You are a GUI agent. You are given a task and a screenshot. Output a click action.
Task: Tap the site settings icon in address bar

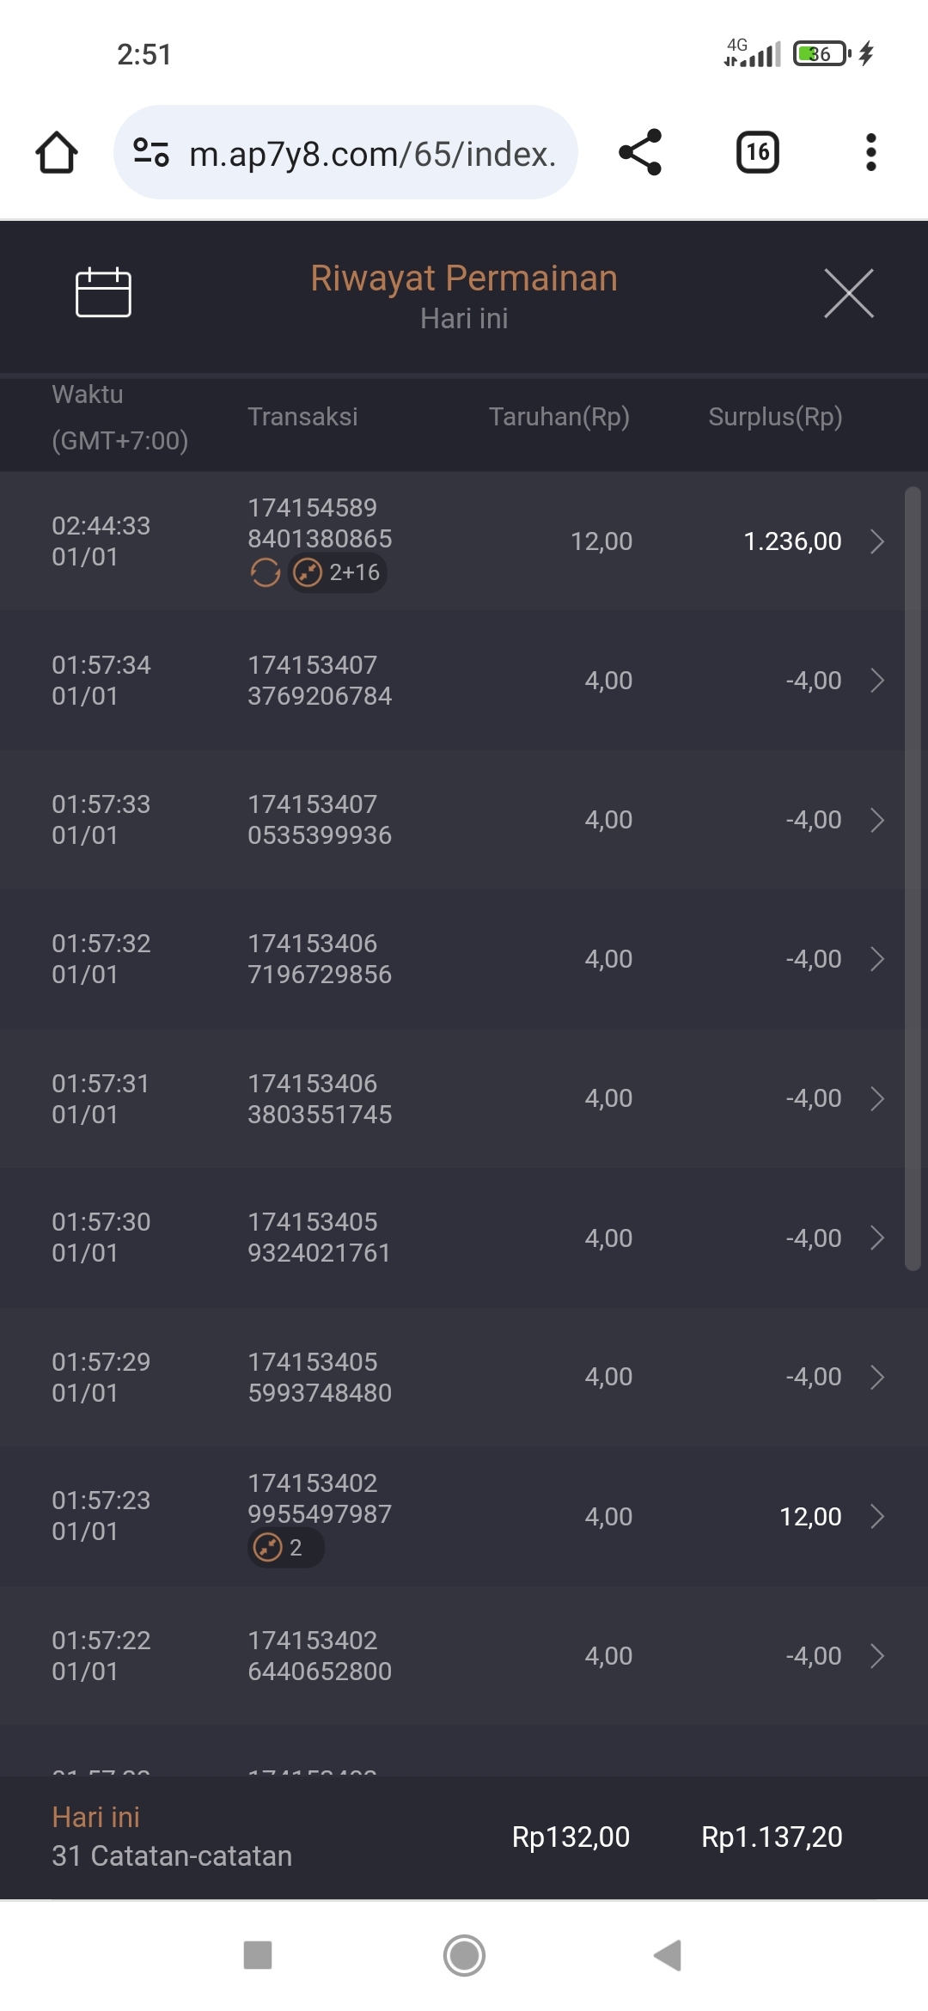[151, 153]
